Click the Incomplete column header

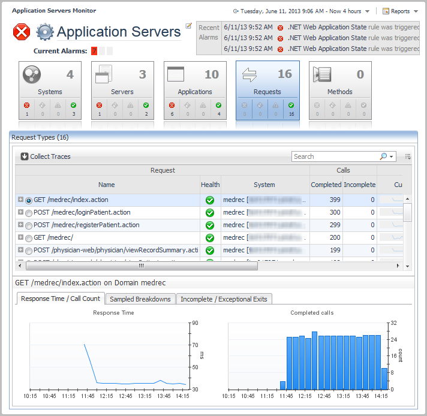[x=359, y=185]
